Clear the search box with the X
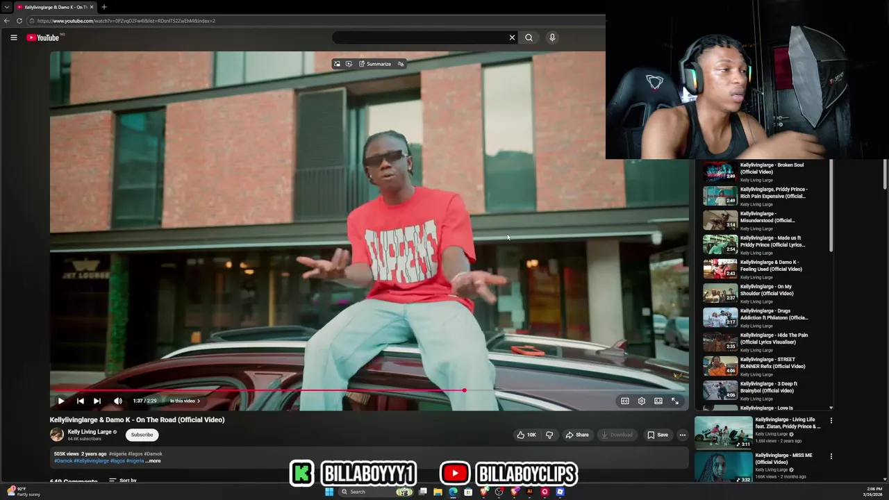Viewport: 889px width, 500px height. click(x=513, y=37)
